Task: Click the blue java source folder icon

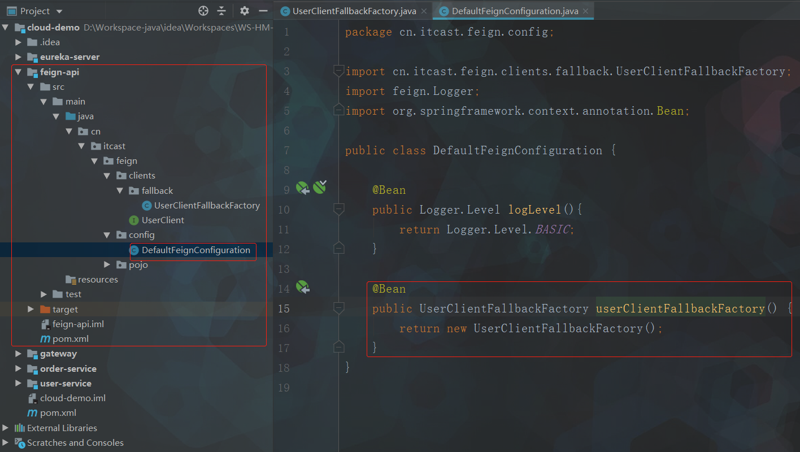Action: pos(71,116)
